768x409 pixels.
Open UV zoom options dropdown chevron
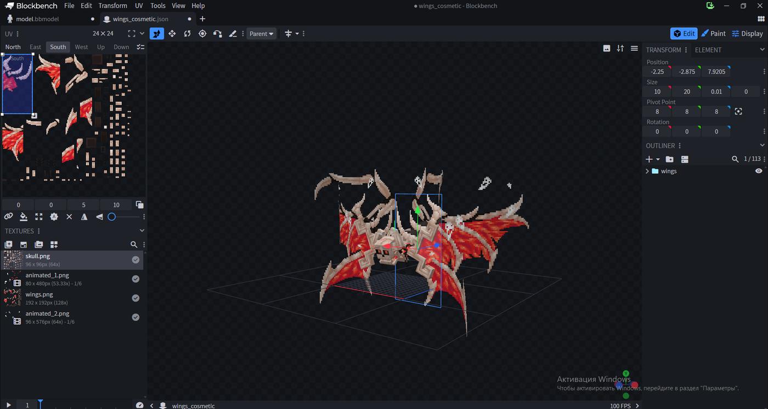[142, 33]
